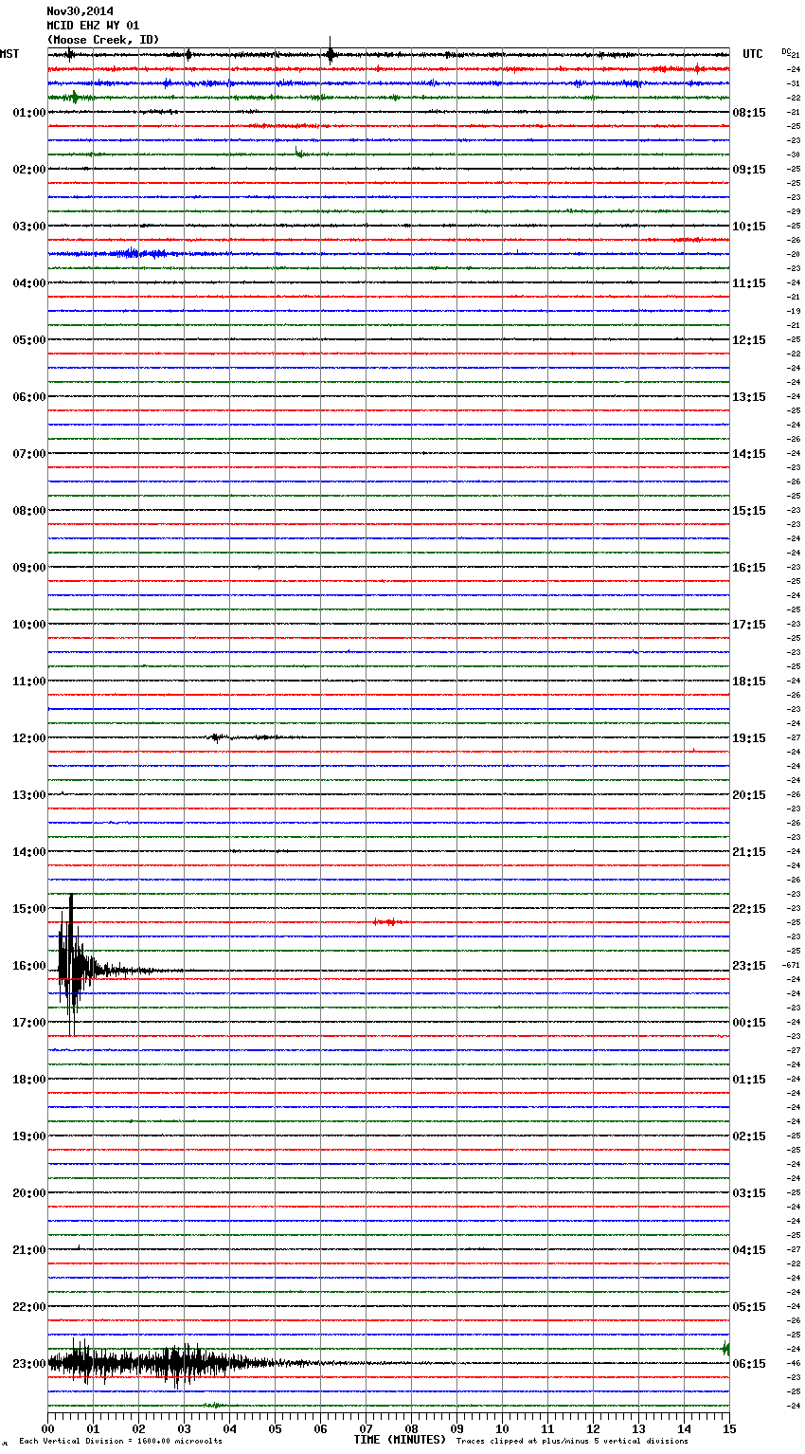Select the 19:15 UTC time label
Image resolution: width=805 pixels, height=1454 pixels.
coord(749,738)
